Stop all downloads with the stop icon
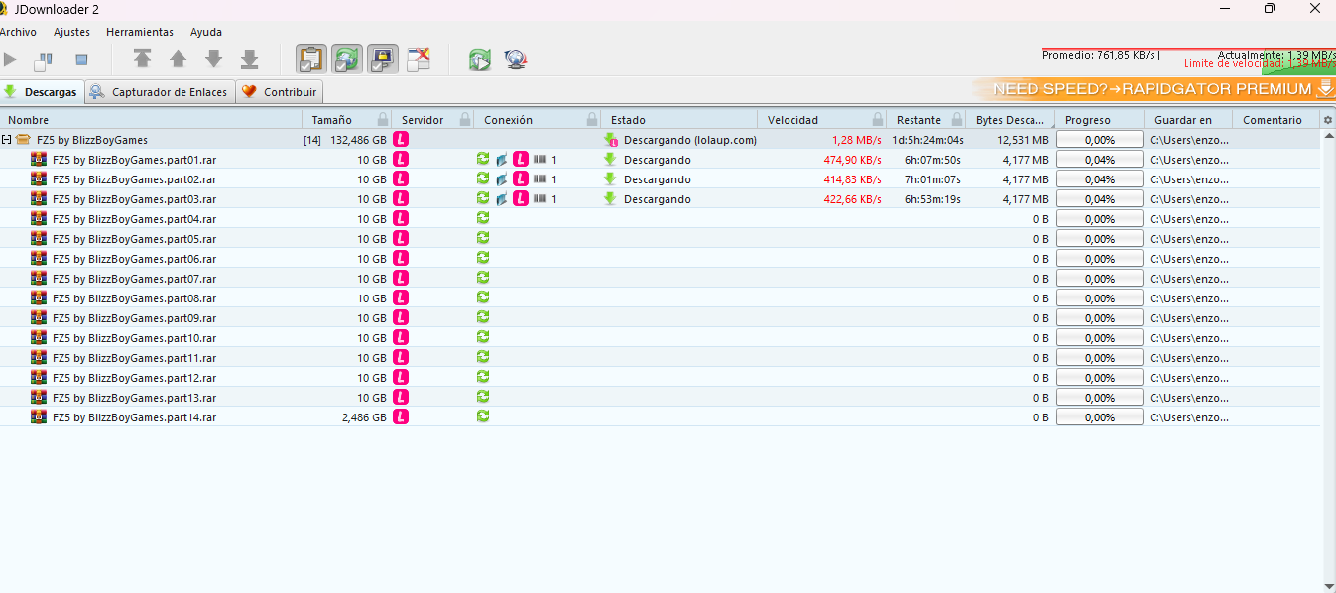Image resolution: width=1336 pixels, height=593 pixels. [82, 59]
